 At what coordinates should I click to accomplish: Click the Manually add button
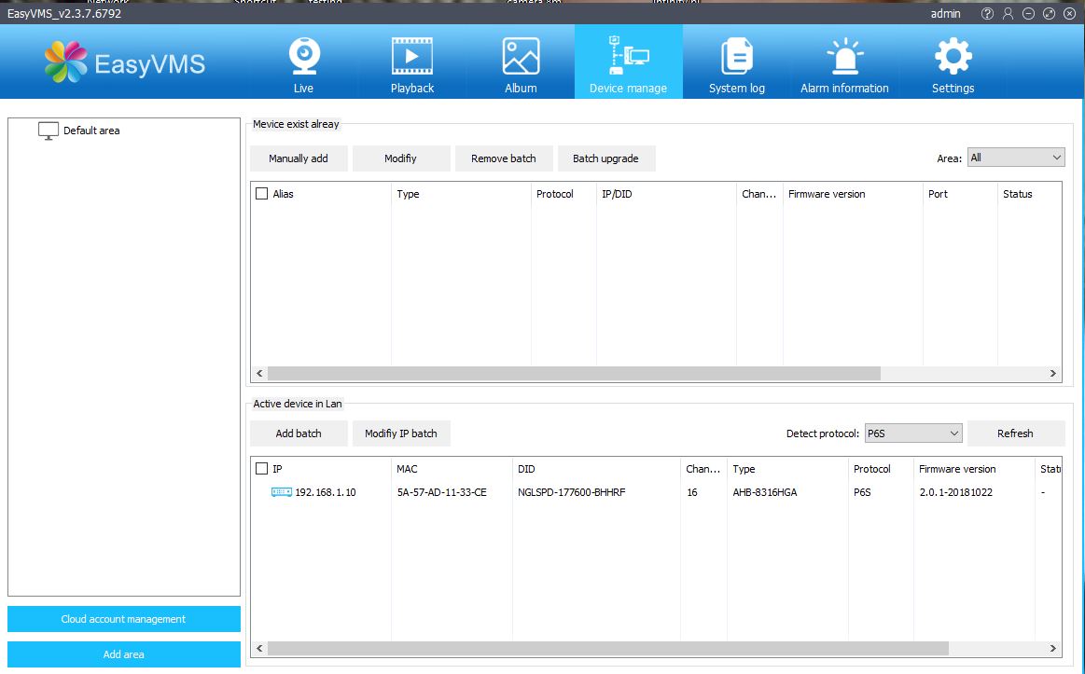coord(299,158)
